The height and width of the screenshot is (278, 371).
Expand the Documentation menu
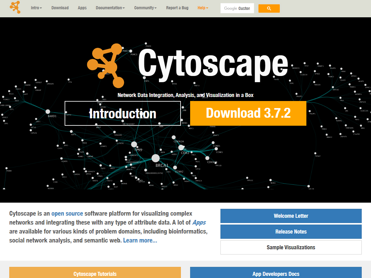tap(110, 8)
